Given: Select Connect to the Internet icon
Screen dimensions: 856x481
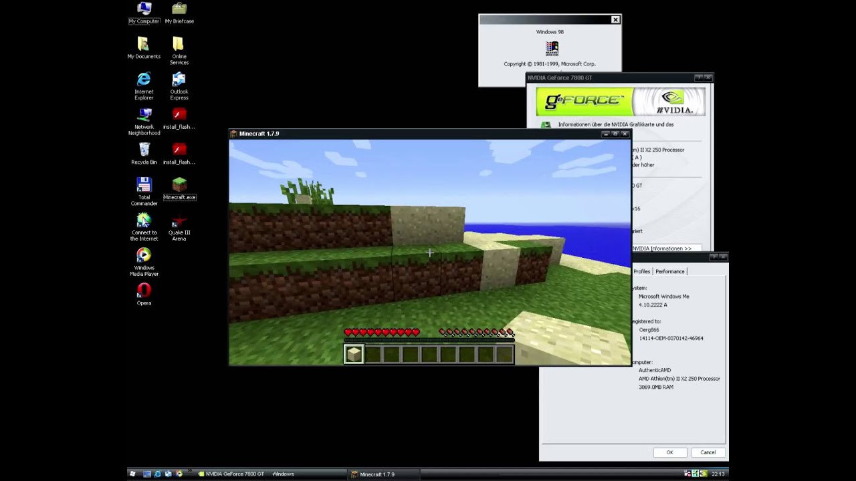Looking at the screenshot, I should (144, 227).
